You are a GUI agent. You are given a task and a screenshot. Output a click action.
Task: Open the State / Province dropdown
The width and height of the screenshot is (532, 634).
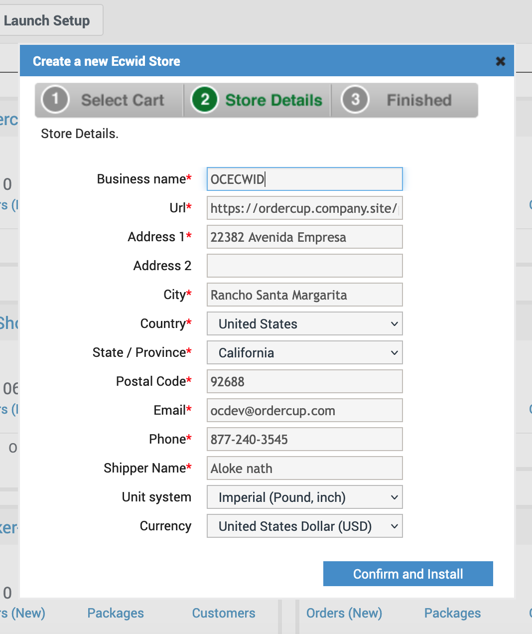click(305, 353)
